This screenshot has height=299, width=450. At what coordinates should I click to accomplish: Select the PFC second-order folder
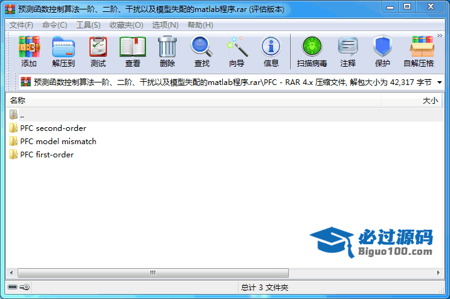coord(53,128)
